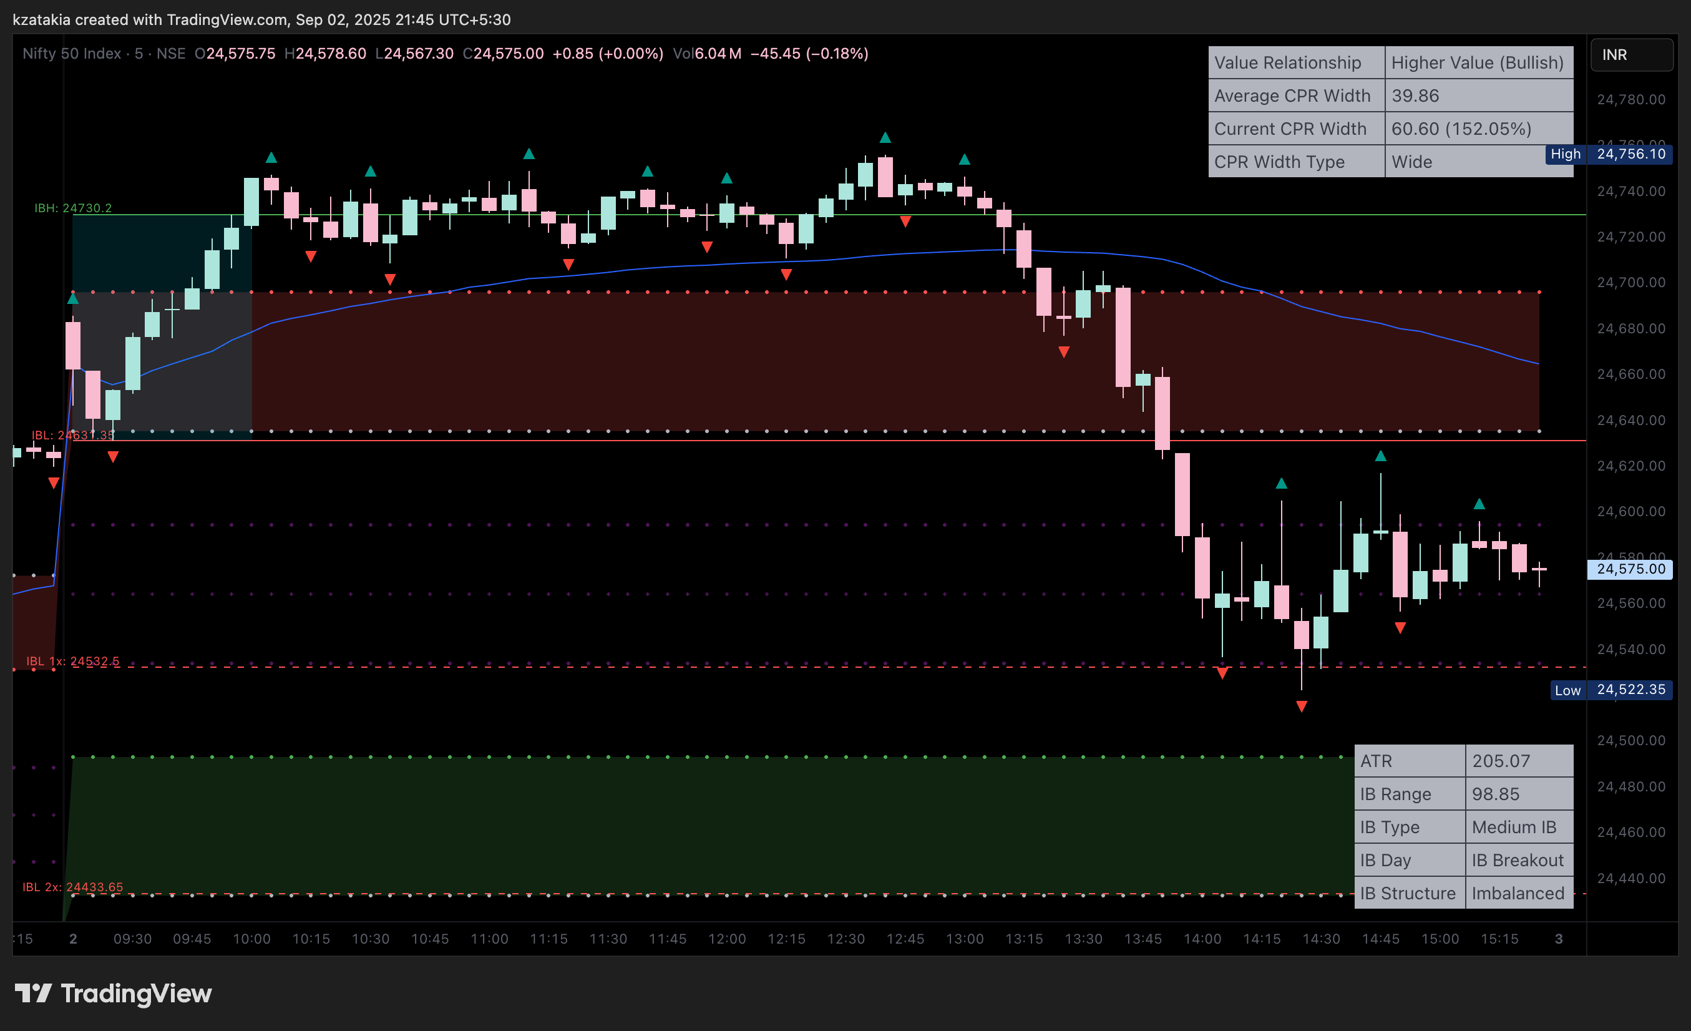Click the IB Breakout value cell
1691x1031 pixels.
[x=1519, y=859]
